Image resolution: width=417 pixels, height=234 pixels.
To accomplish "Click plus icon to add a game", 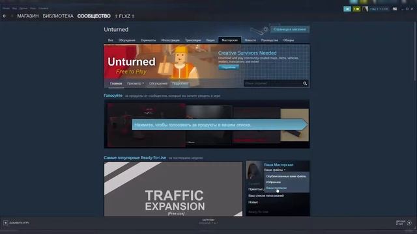I will click(6, 223).
